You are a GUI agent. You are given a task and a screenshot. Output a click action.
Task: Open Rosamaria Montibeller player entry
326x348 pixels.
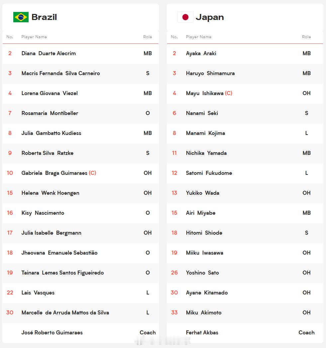[x=50, y=113]
